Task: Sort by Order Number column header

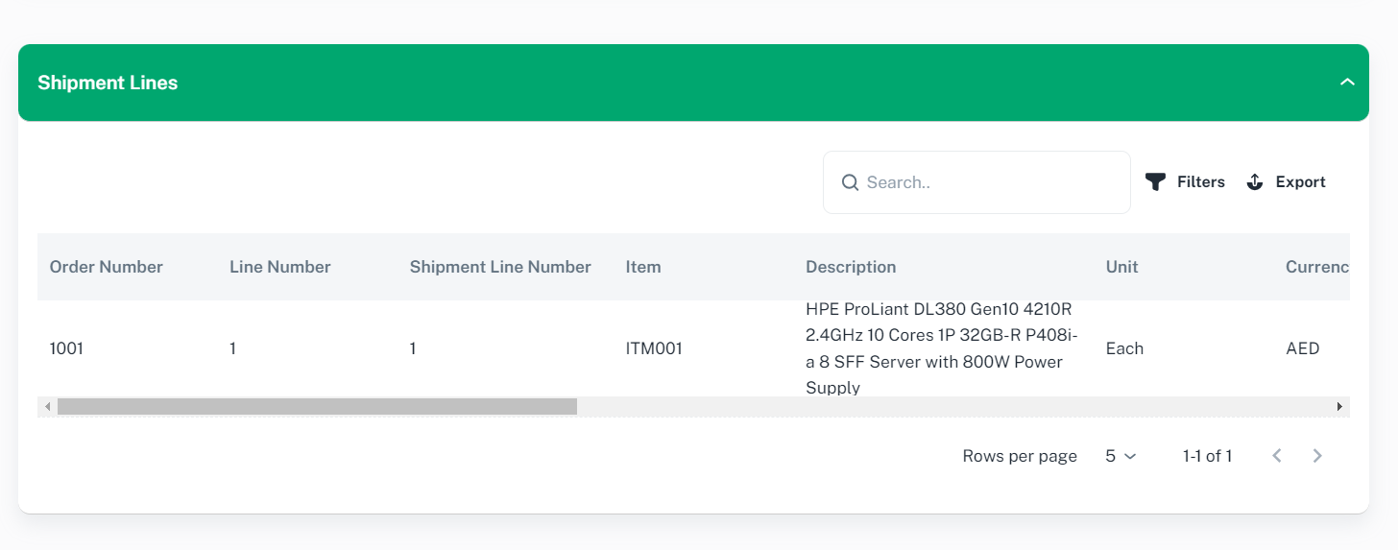Action: pyautogui.click(x=107, y=267)
